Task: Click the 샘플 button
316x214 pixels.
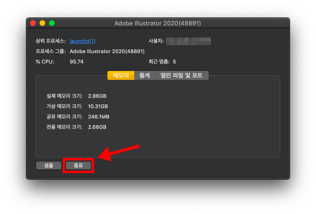Action: [x=49, y=166]
